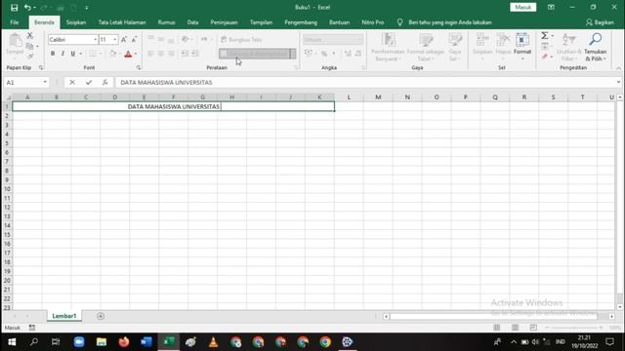Open Temukan & Pilih magnifier
This screenshot has height=351, width=625.
[x=595, y=47]
